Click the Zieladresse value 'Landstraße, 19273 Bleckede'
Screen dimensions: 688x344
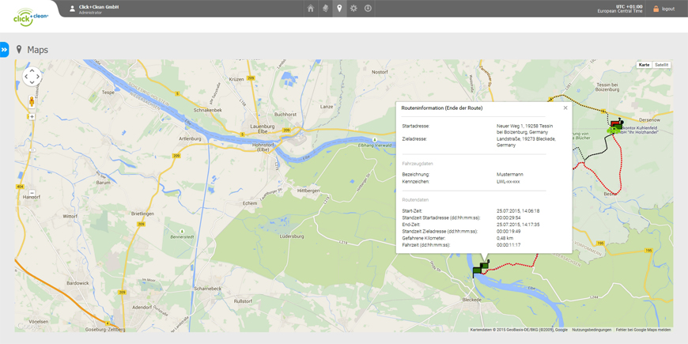(x=526, y=139)
